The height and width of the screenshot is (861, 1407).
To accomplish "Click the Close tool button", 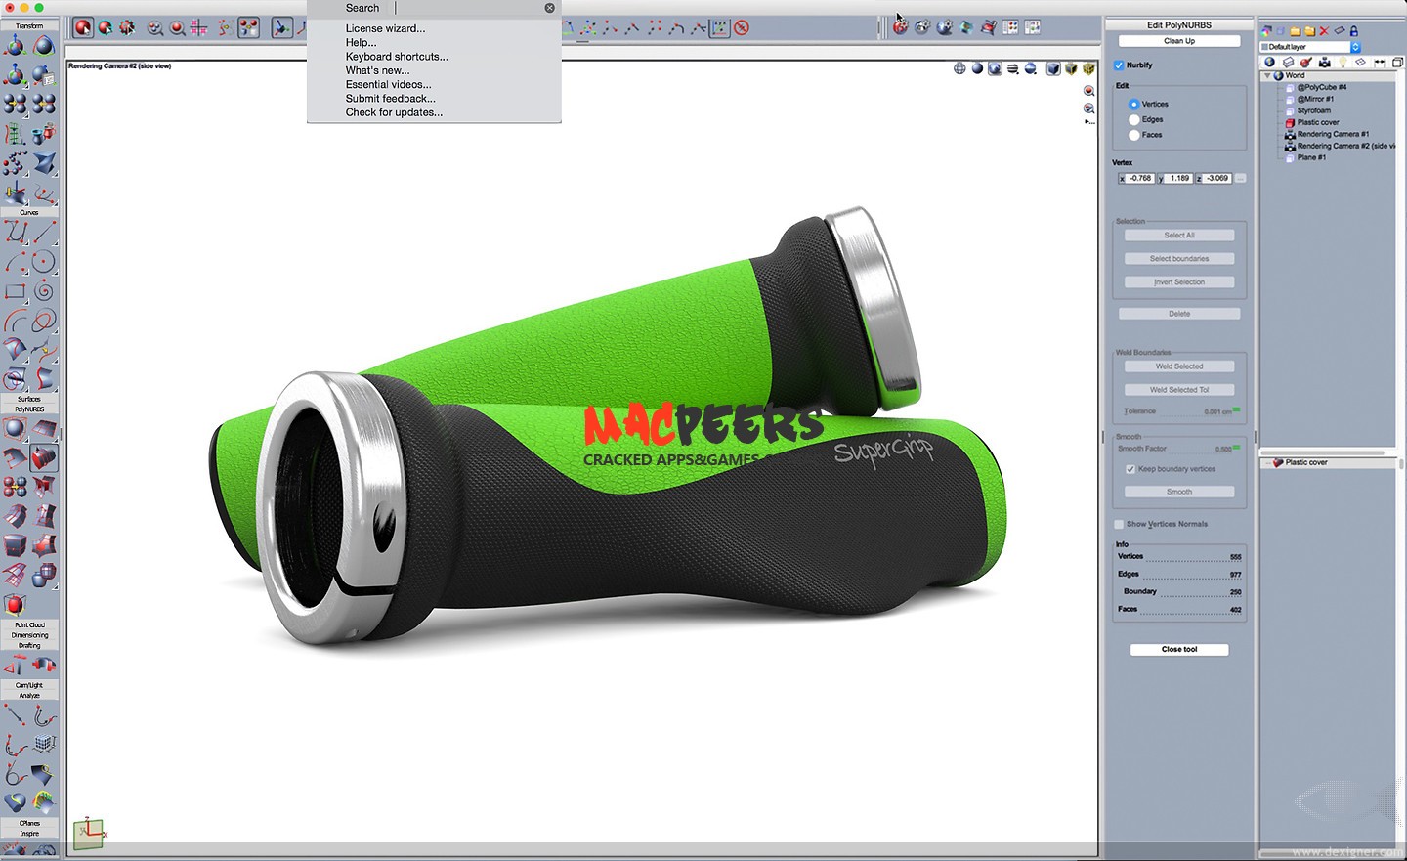I will pos(1179,649).
